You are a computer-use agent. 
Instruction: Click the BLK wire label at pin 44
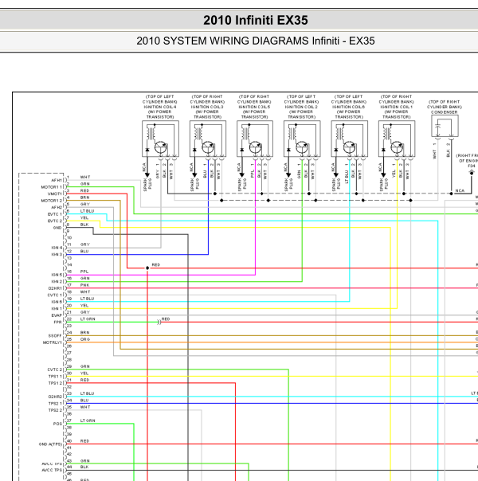84,467
